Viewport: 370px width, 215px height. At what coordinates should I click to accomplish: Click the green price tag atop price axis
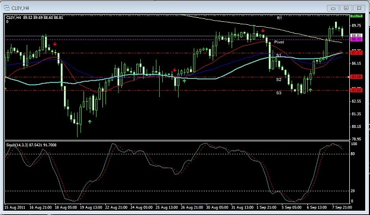356,15
